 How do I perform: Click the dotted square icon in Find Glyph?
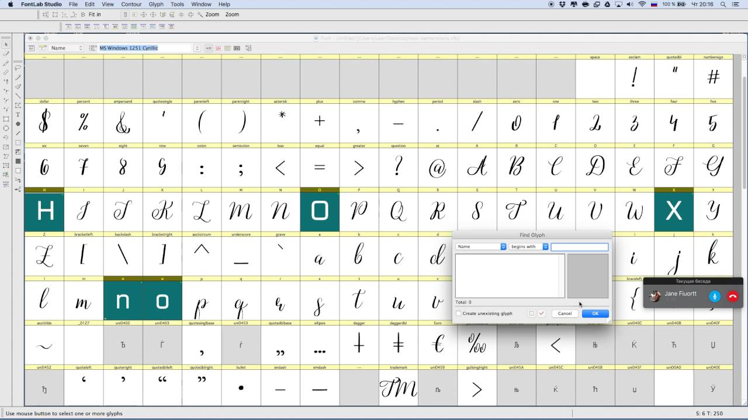coord(531,313)
